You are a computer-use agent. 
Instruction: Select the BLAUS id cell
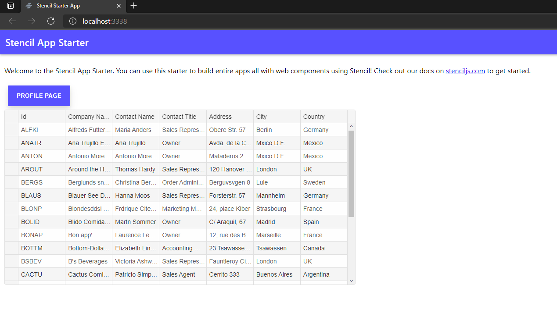[x=42, y=196]
